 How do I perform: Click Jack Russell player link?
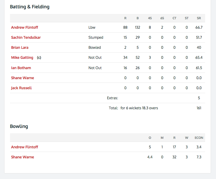coord(21,88)
